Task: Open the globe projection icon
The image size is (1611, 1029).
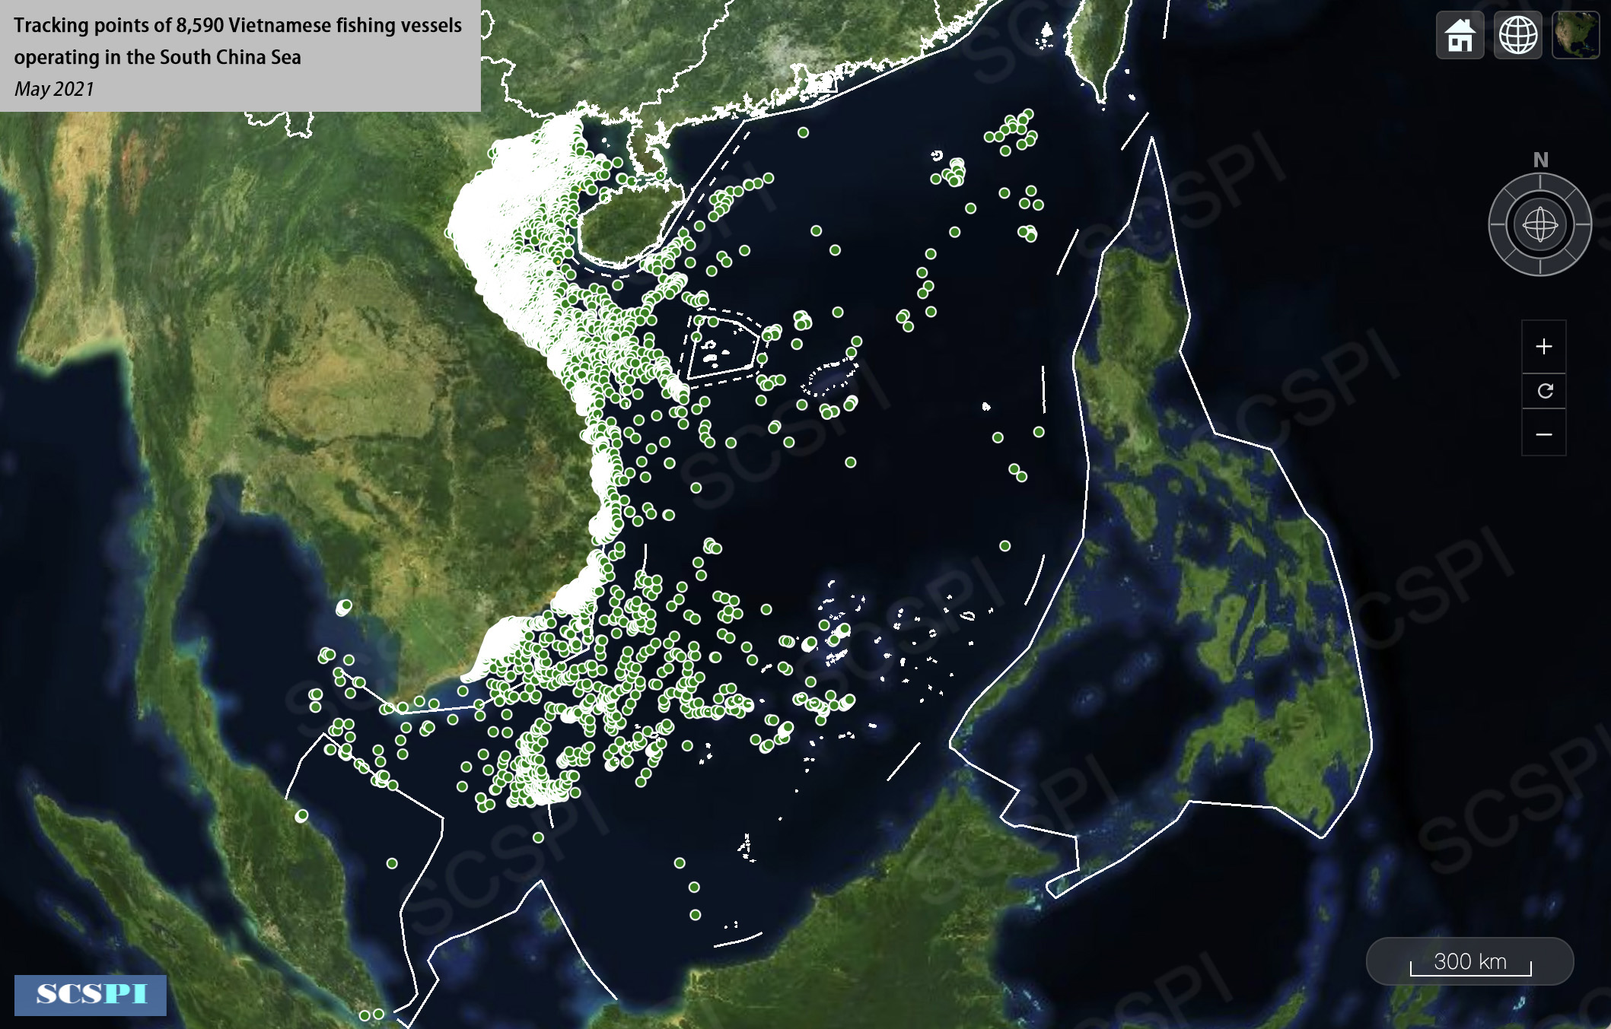Action: pyautogui.click(x=1517, y=35)
